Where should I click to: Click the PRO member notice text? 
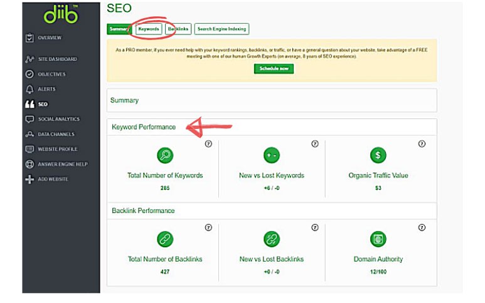pyautogui.click(x=272, y=53)
